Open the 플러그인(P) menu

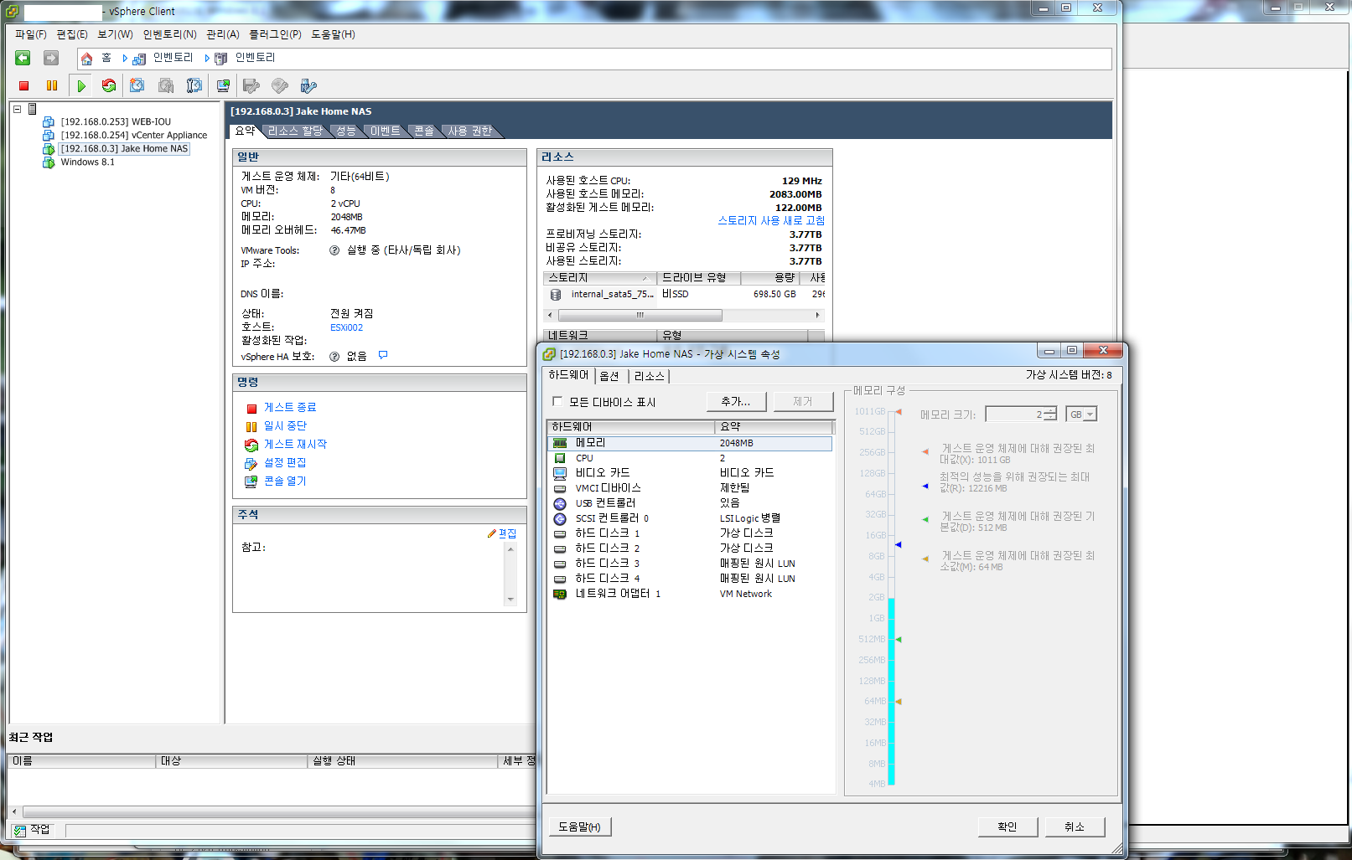pyautogui.click(x=275, y=34)
